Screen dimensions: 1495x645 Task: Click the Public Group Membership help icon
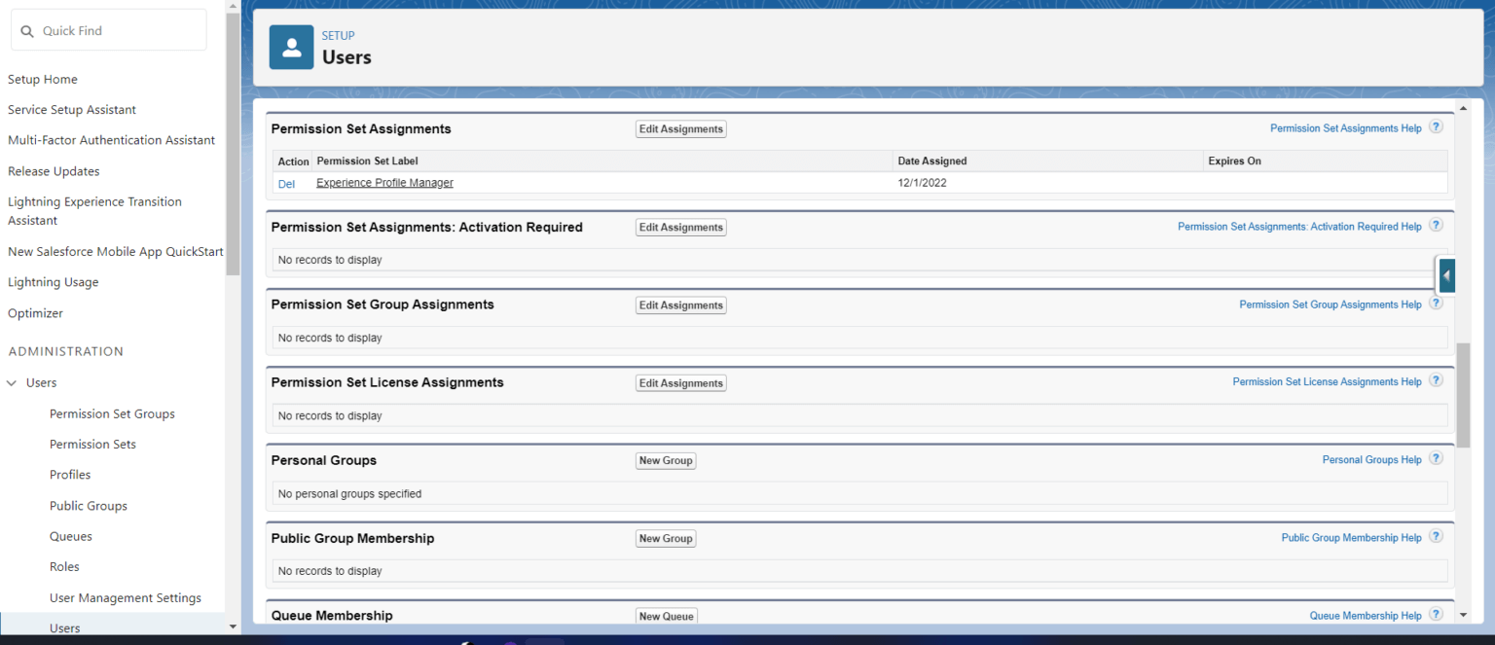click(x=1436, y=536)
